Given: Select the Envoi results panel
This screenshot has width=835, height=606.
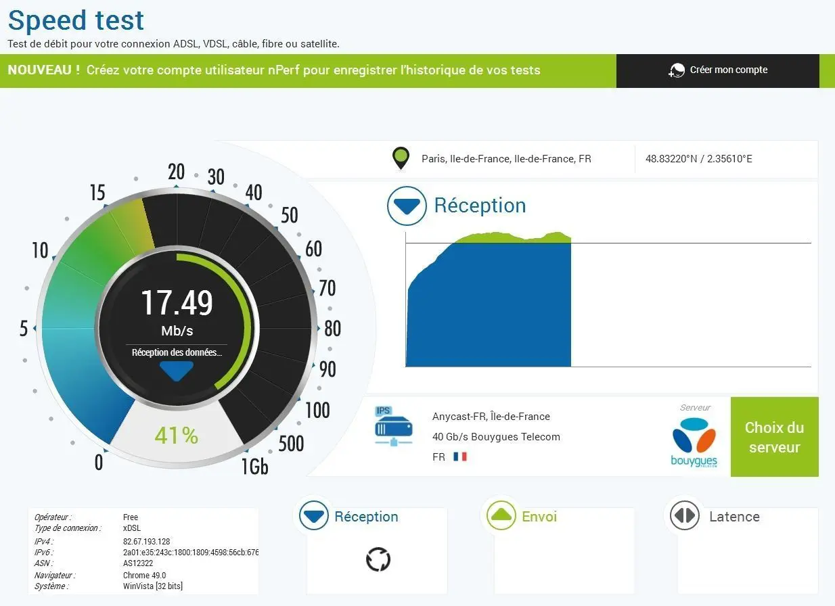Looking at the screenshot, I should 564,551.
